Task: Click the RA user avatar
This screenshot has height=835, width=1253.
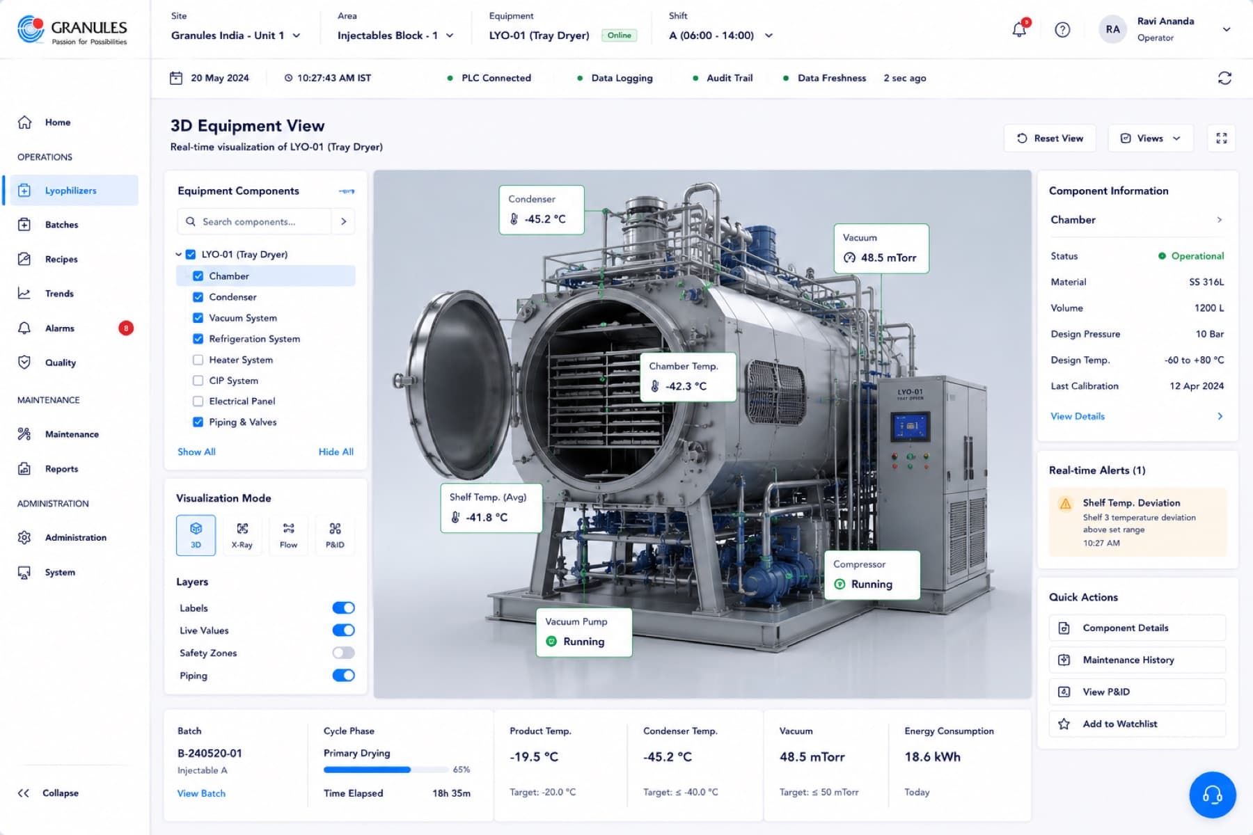Action: coord(1112,29)
